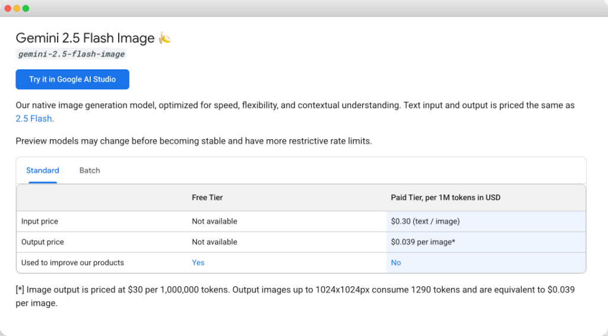
Task: Select the Input price row label
Action: 40,221
